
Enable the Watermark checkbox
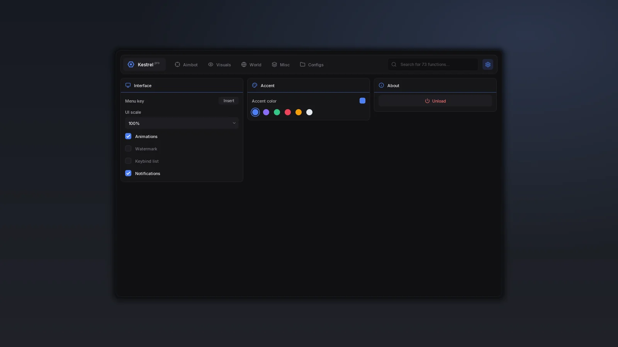(128, 148)
